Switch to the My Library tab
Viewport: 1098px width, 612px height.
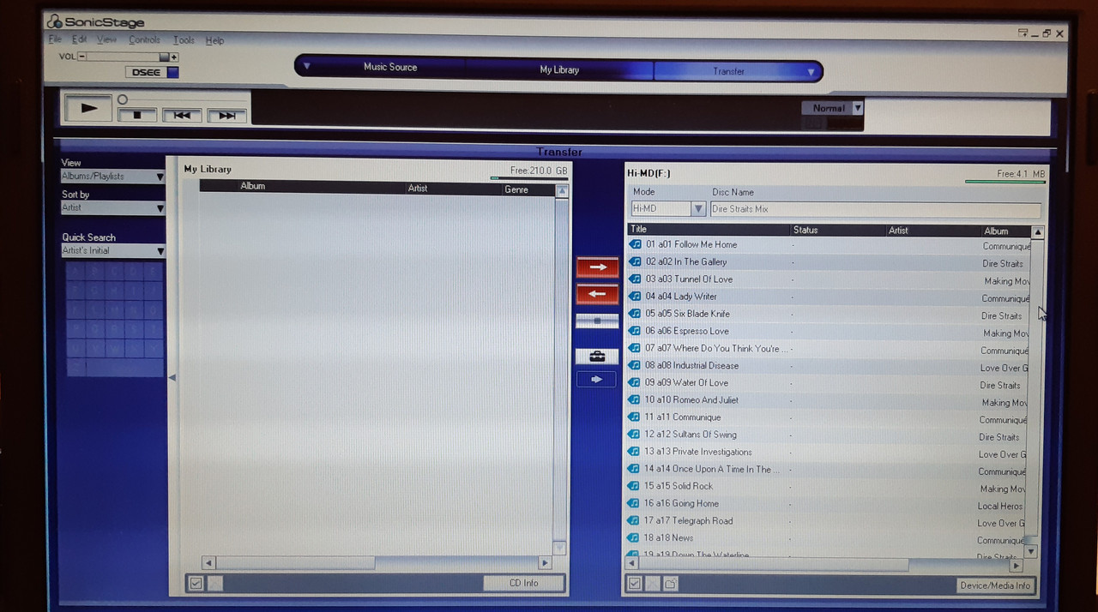click(x=559, y=69)
